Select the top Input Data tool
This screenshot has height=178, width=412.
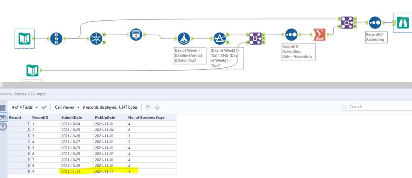pyautogui.click(x=24, y=39)
